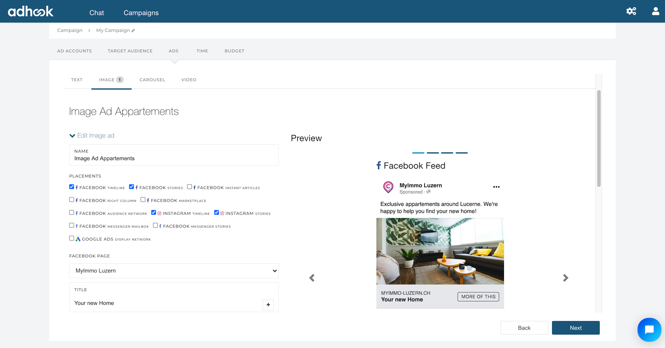
Task: Click the Name input field
Action: [x=174, y=155]
